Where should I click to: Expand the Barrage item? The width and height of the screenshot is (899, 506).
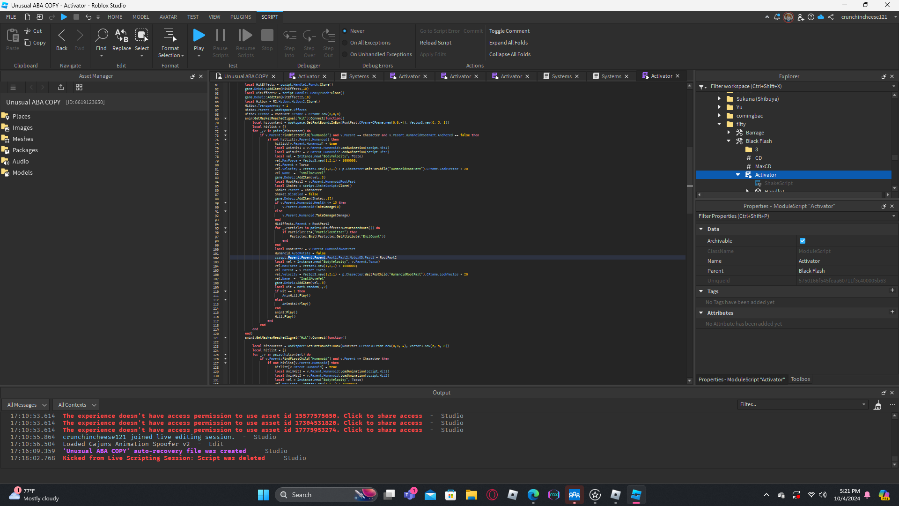coord(729,133)
